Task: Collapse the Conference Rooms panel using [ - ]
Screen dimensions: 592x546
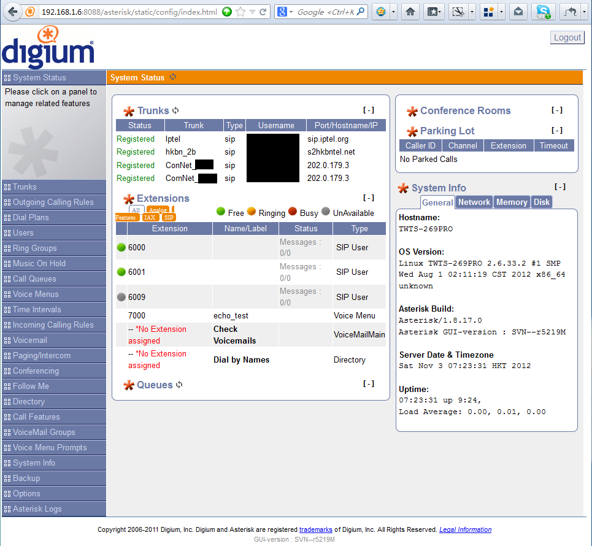Action: pos(557,110)
